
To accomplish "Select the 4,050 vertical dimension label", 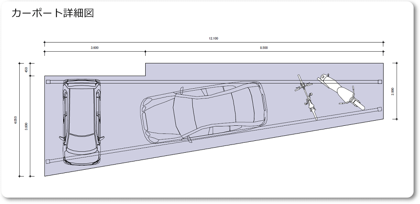I will (x=16, y=119).
